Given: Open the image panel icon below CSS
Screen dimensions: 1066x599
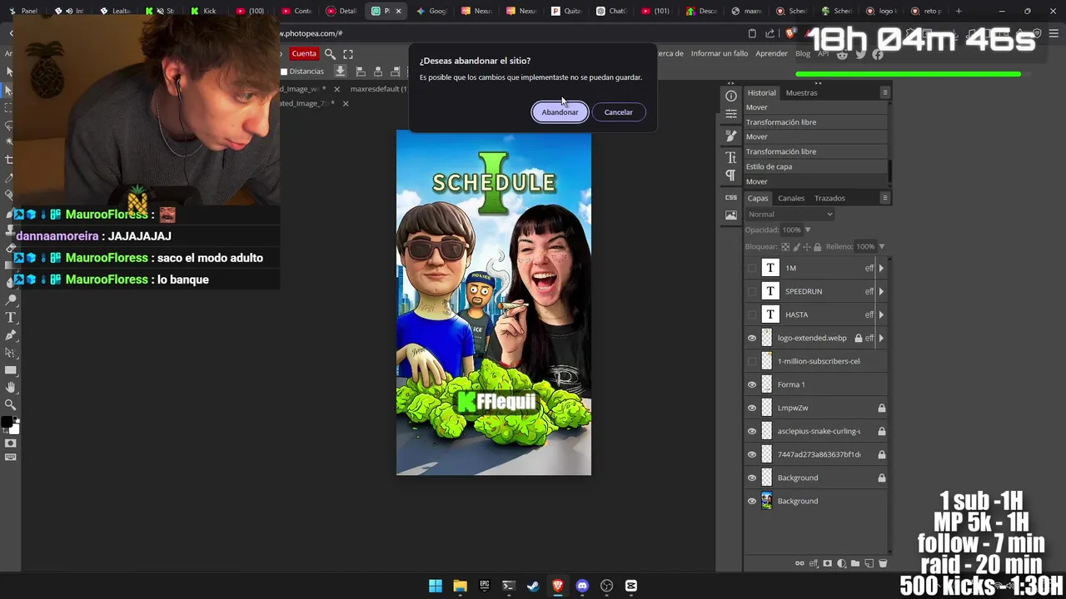Looking at the screenshot, I should click(x=731, y=215).
